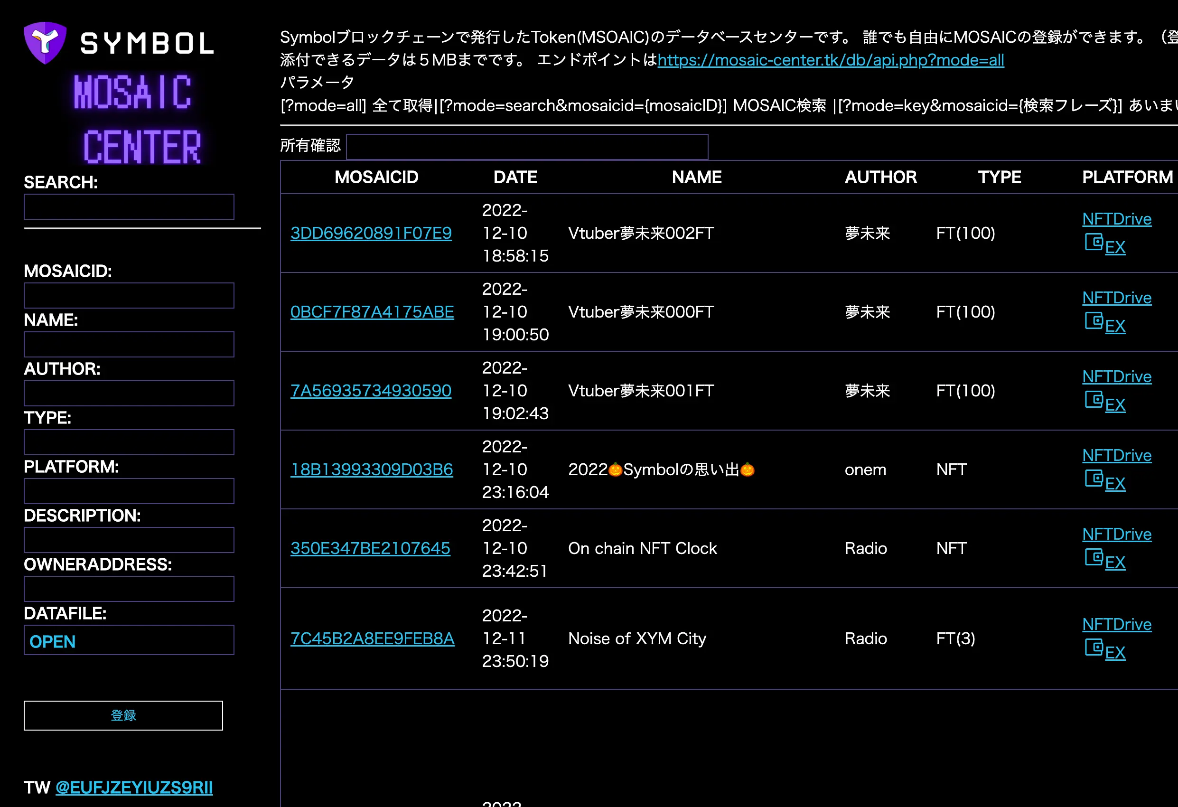The height and width of the screenshot is (807, 1178).
Task: Open NFTDrive link for Vtuber夢未来001FT
Action: (x=1117, y=376)
